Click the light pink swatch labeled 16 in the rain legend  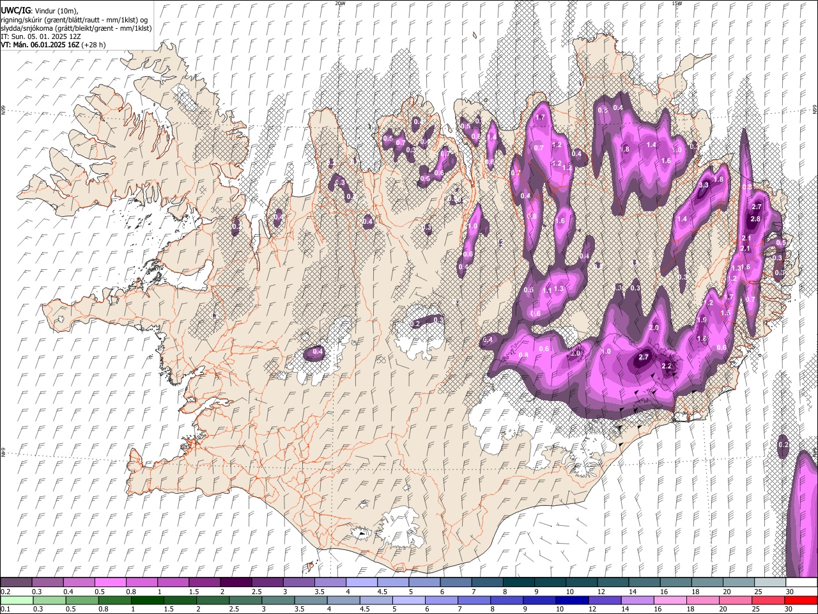point(670,600)
